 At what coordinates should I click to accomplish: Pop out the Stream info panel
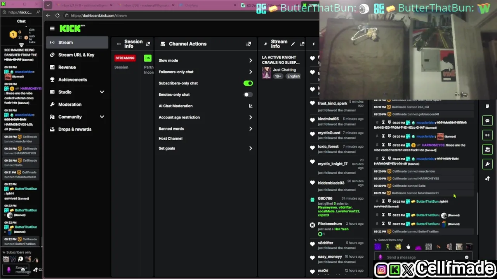(x=302, y=44)
